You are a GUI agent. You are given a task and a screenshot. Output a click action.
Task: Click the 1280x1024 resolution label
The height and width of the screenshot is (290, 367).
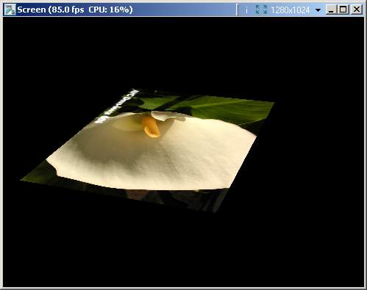point(291,10)
